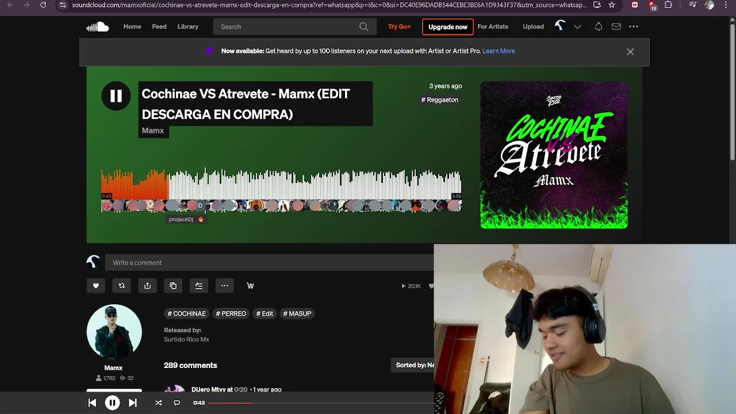Open the Mamx artist link under the title
736x414 pixels.
pos(153,131)
